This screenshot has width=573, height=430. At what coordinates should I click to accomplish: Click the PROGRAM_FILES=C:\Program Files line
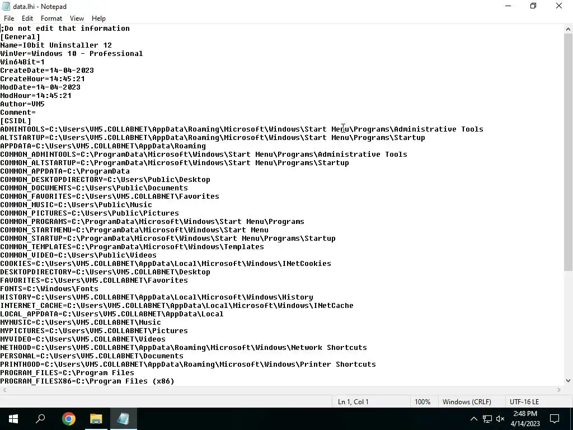[x=67, y=373]
